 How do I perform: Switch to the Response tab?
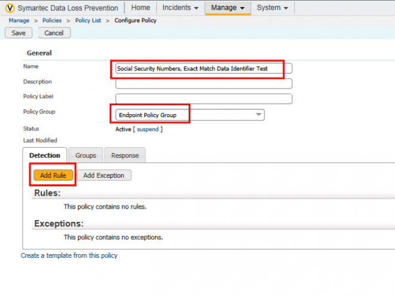[125, 155]
